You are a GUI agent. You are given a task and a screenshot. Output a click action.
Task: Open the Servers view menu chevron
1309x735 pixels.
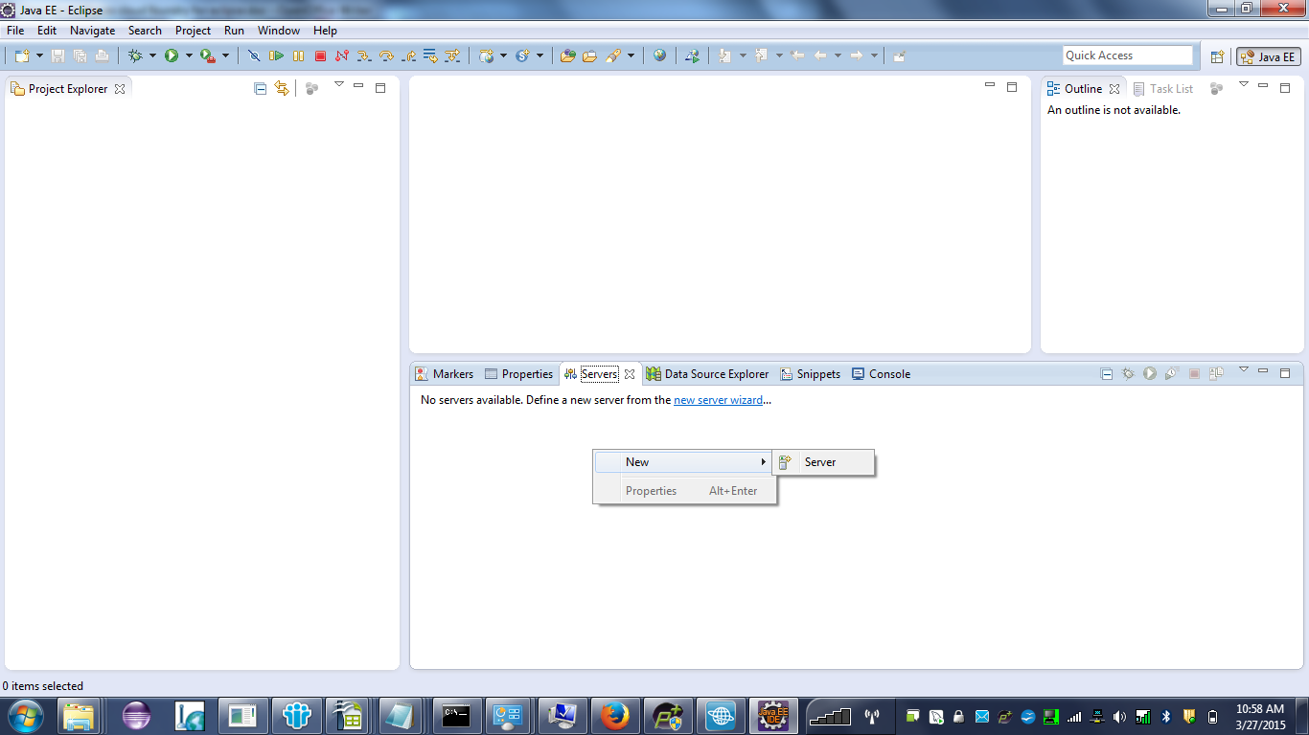1243,373
